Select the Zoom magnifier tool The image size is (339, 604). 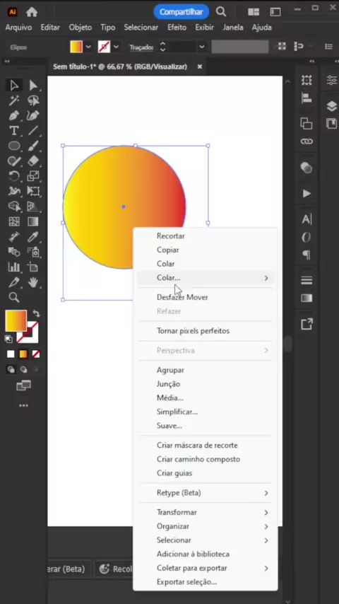(x=14, y=297)
